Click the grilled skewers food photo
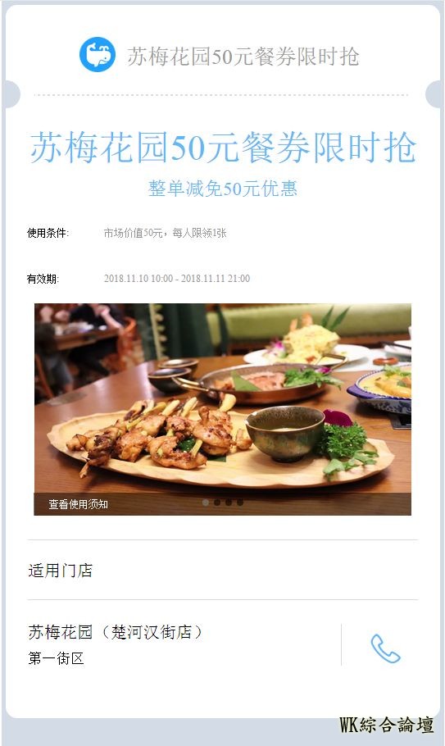Screen dimensions: 445x746 [223, 409]
